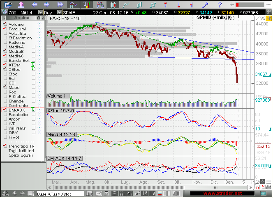Enable the Rsi indicator checkbox

5,78
